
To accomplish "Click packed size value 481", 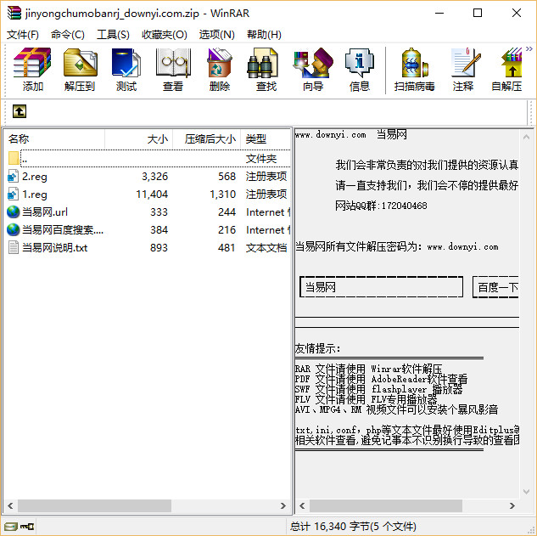I will [227, 247].
